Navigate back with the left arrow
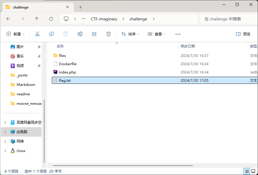The image size is (258, 175). (8, 19)
